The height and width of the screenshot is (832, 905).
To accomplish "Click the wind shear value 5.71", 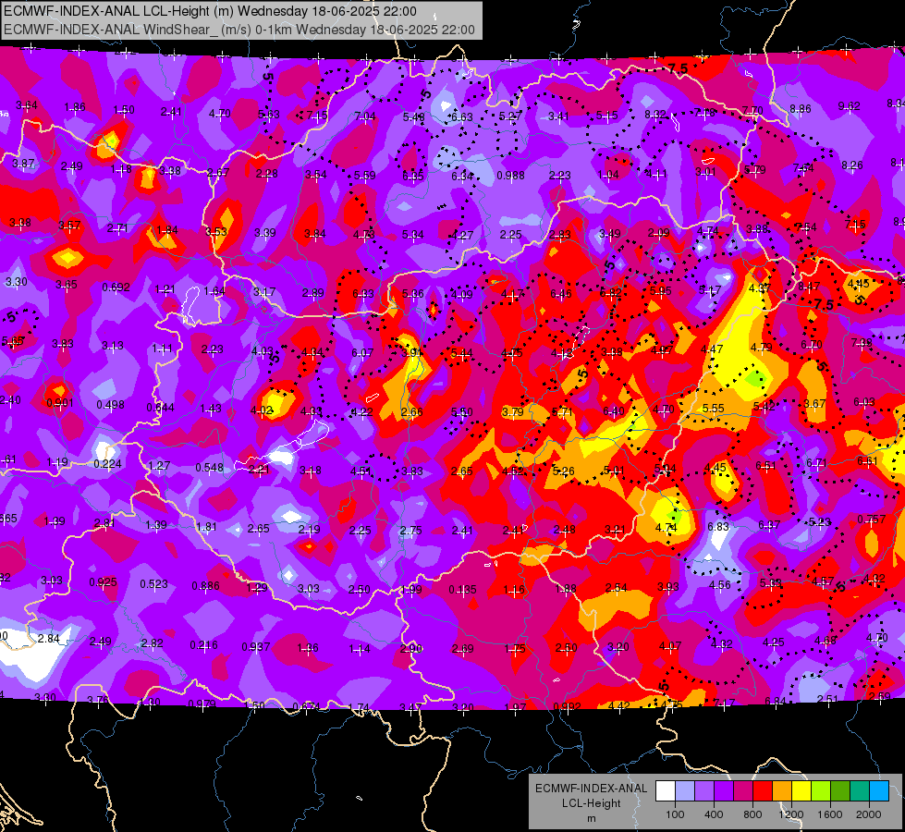I will click(x=562, y=411).
